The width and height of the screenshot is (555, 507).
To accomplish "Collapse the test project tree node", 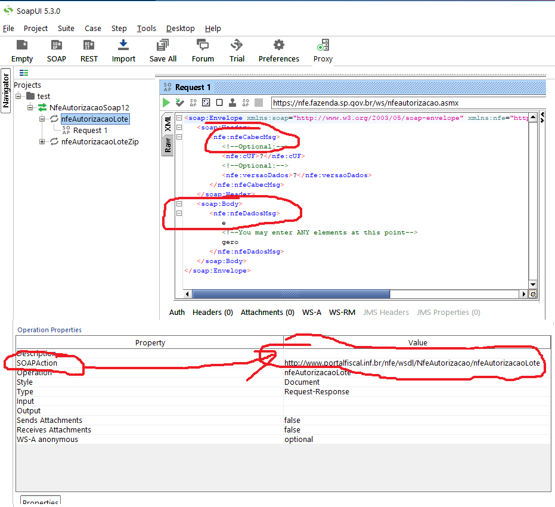I will pyautogui.click(x=18, y=96).
